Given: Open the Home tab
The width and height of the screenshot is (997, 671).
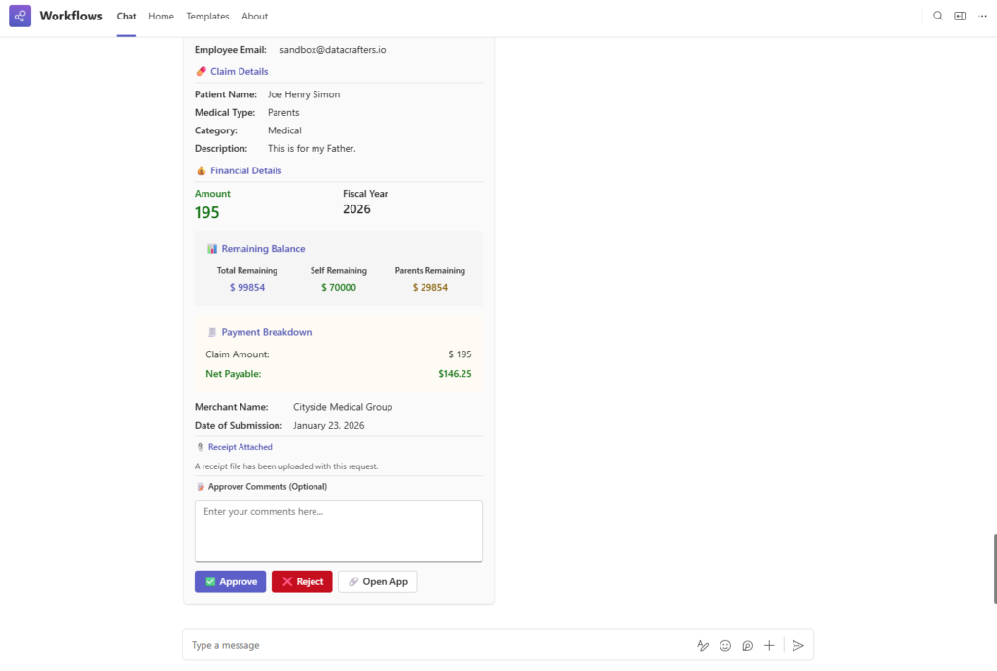Looking at the screenshot, I should 161,17.
